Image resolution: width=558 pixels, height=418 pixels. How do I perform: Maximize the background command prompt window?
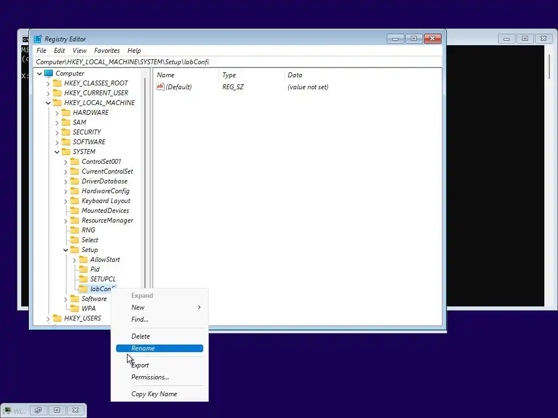(525, 39)
